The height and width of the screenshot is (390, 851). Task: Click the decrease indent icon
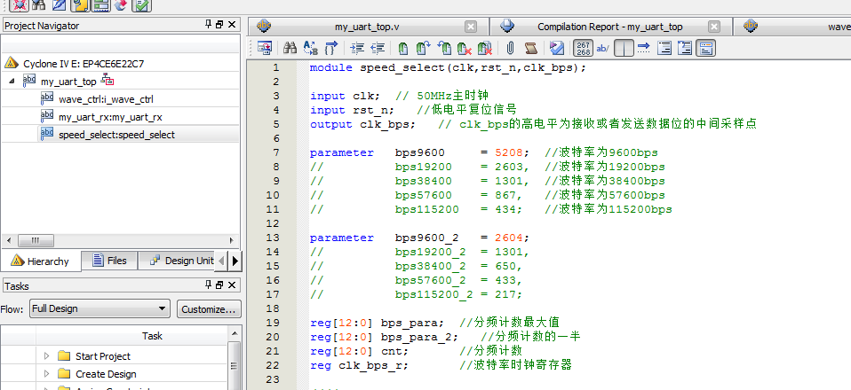(378, 48)
